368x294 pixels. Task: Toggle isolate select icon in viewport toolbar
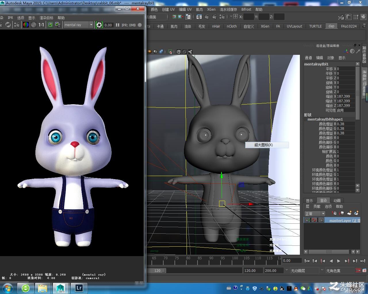(170, 52)
